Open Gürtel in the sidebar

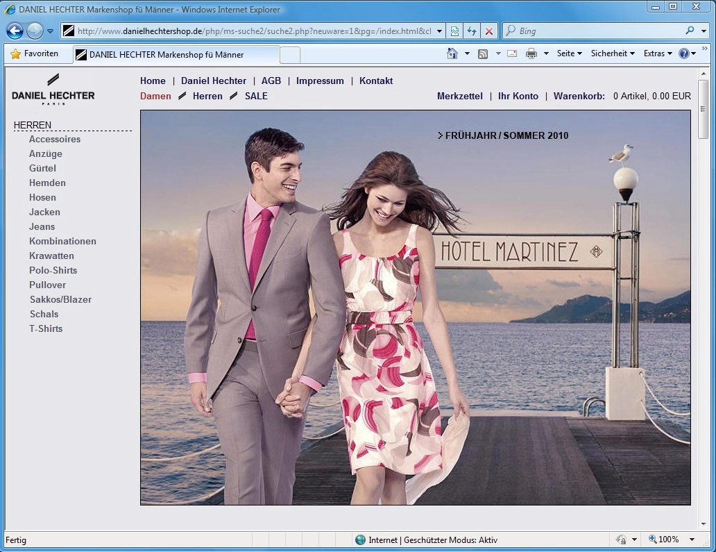(42, 169)
